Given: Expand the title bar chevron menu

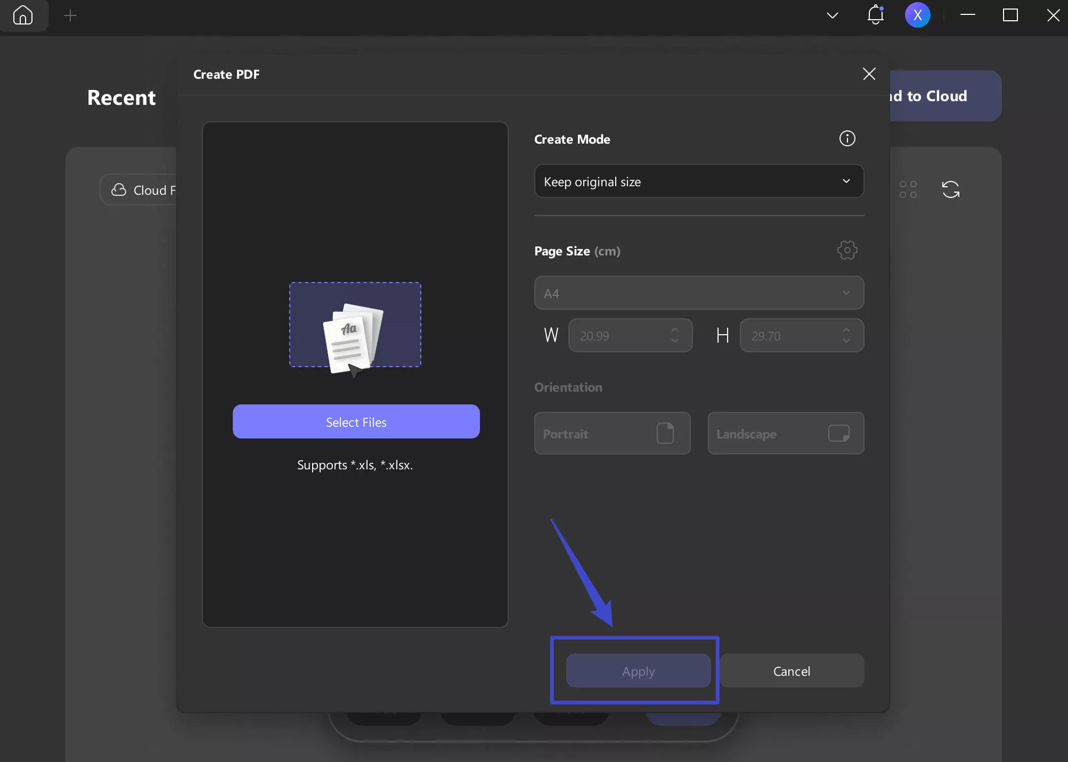Looking at the screenshot, I should 832,15.
